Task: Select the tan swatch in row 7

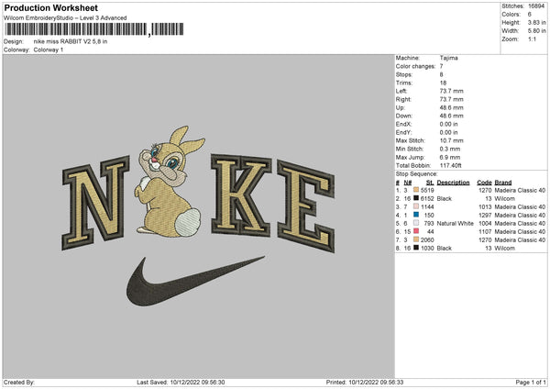Action: point(416,239)
